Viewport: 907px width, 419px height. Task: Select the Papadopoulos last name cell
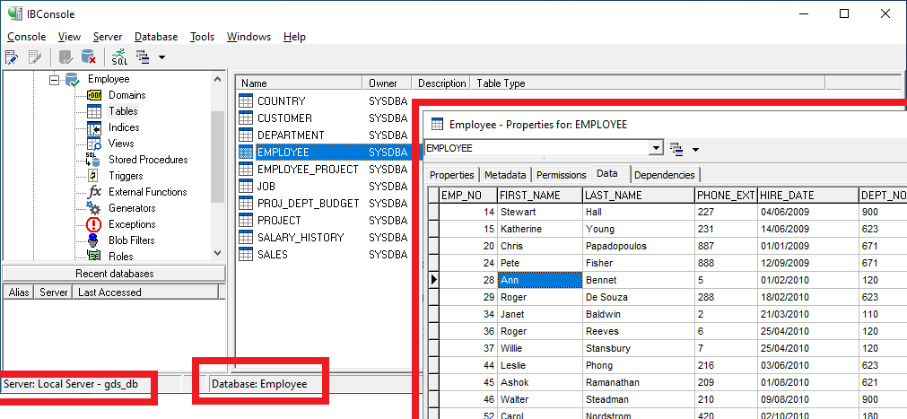638,246
